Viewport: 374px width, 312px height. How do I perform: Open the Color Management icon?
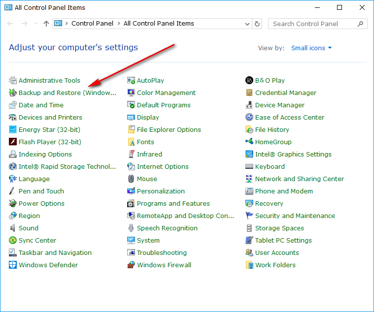tap(131, 93)
